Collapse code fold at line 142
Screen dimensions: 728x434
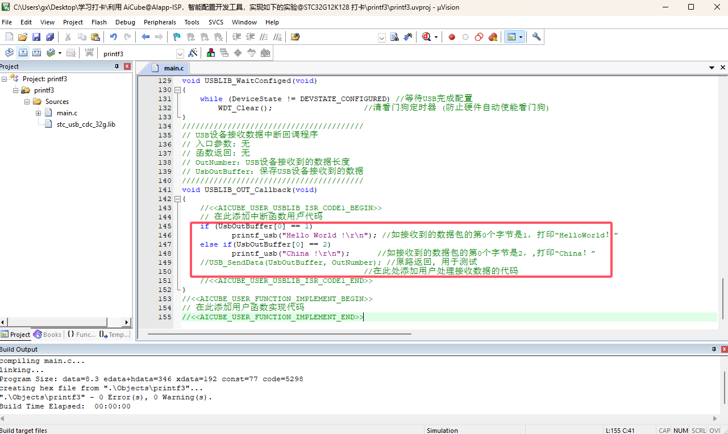[177, 199]
